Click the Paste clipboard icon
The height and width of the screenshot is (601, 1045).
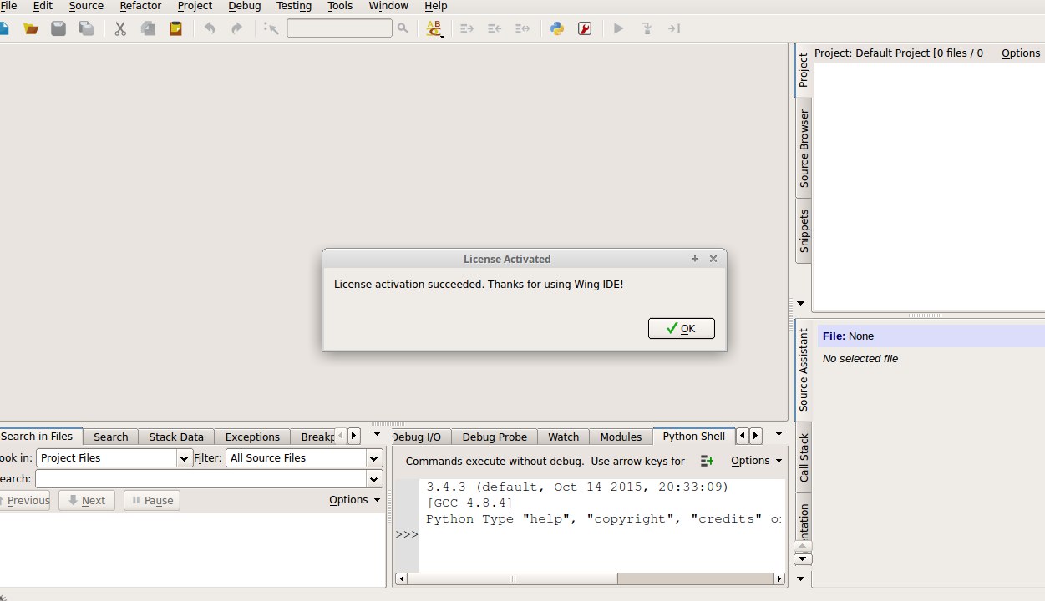point(175,28)
